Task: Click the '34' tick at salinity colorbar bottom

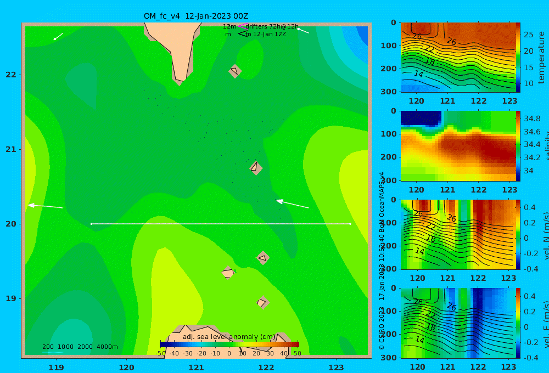Action: (x=528, y=171)
